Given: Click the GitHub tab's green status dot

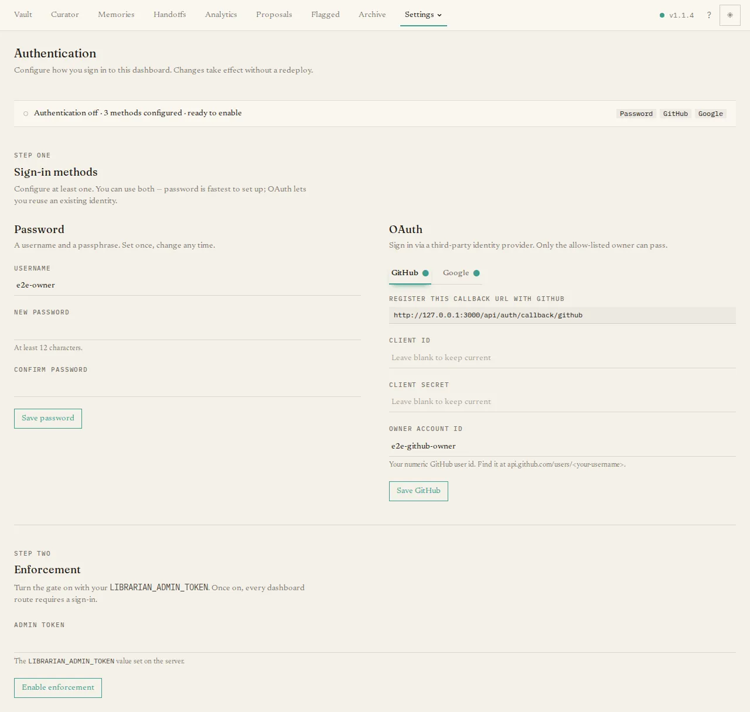Looking at the screenshot, I should 425,273.
